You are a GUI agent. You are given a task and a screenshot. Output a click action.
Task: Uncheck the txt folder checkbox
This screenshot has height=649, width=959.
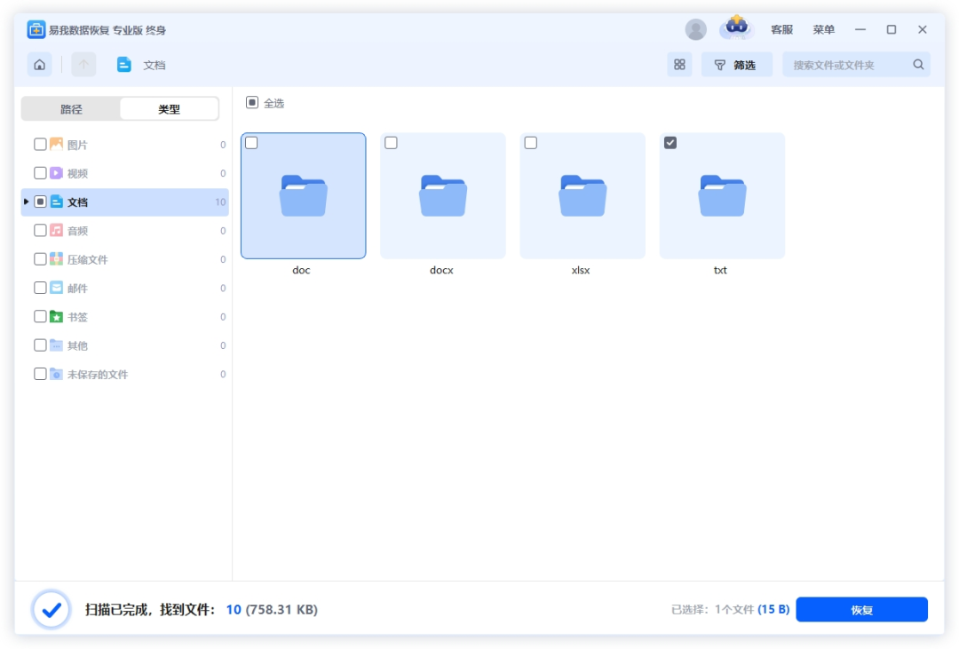coord(670,142)
